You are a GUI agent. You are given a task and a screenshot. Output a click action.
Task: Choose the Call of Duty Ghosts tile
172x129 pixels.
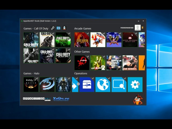tap(47, 56)
